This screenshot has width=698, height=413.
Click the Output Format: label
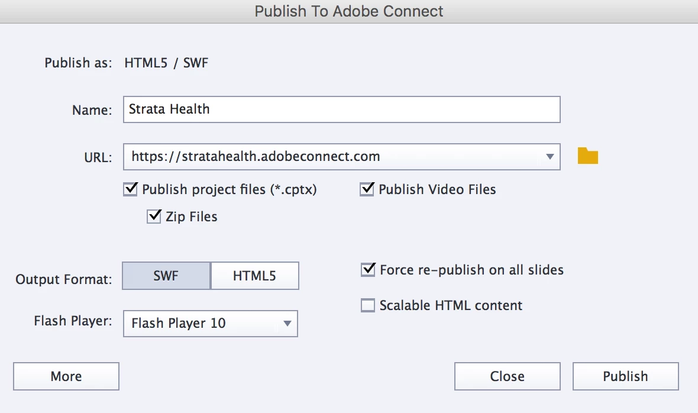(x=64, y=279)
